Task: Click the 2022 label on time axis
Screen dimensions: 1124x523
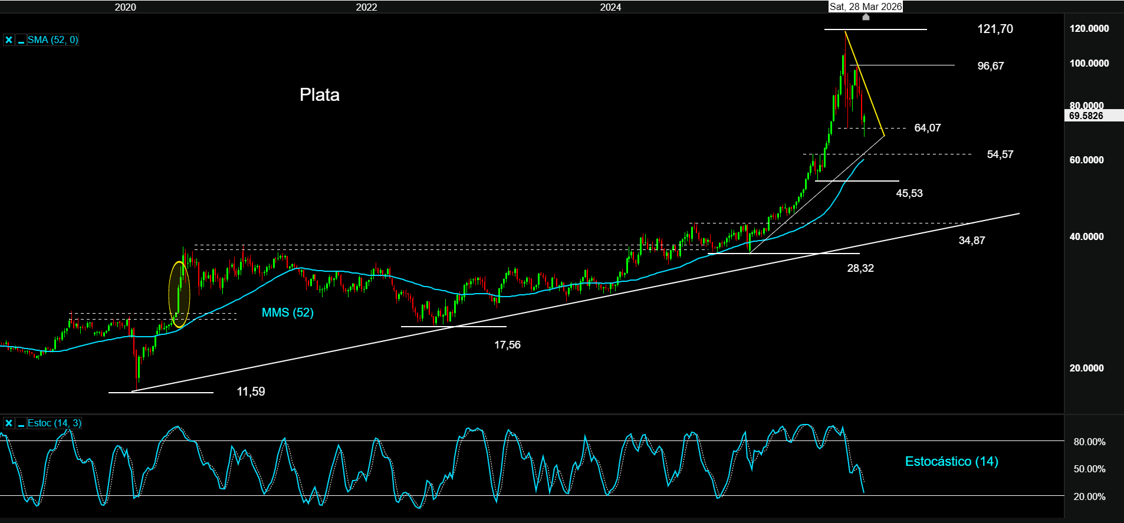Action: click(x=366, y=7)
